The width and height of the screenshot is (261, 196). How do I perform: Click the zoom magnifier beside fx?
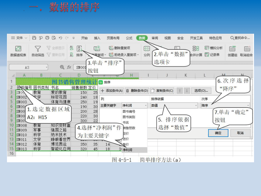(62, 67)
